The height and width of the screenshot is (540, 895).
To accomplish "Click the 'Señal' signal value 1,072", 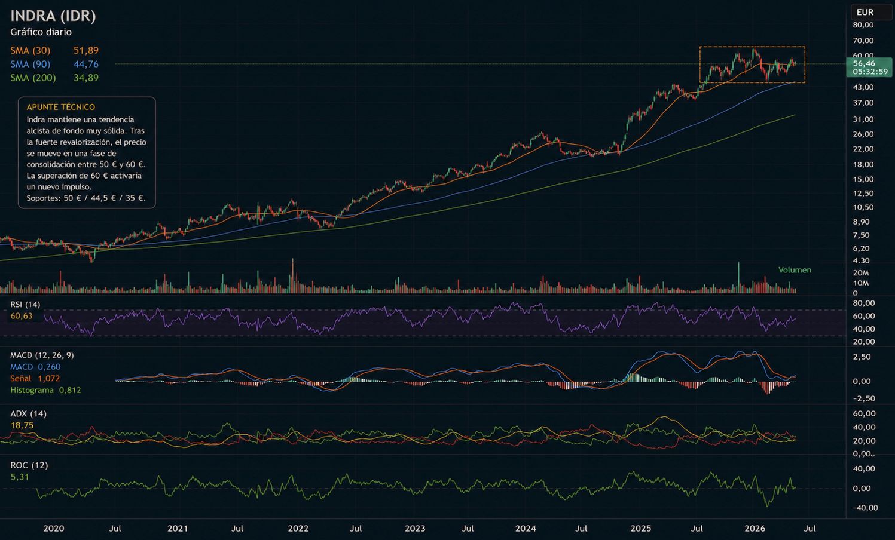I will pyautogui.click(x=49, y=379).
